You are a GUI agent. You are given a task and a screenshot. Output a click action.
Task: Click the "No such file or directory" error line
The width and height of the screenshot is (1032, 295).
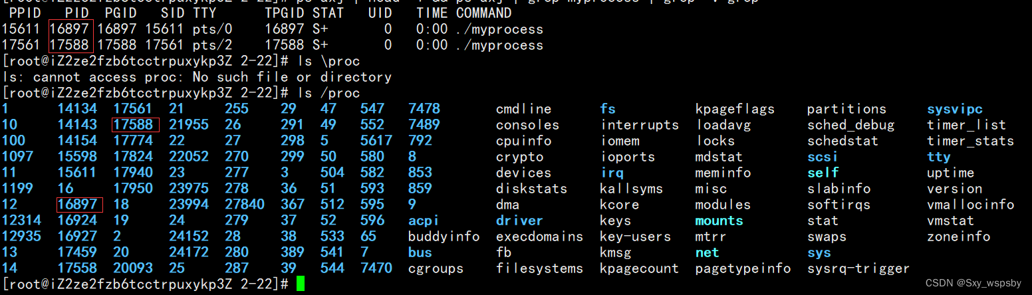(197, 77)
